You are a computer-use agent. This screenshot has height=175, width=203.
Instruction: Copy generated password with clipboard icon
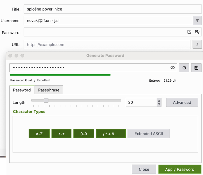pyautogui.click(x=196, y=68)
